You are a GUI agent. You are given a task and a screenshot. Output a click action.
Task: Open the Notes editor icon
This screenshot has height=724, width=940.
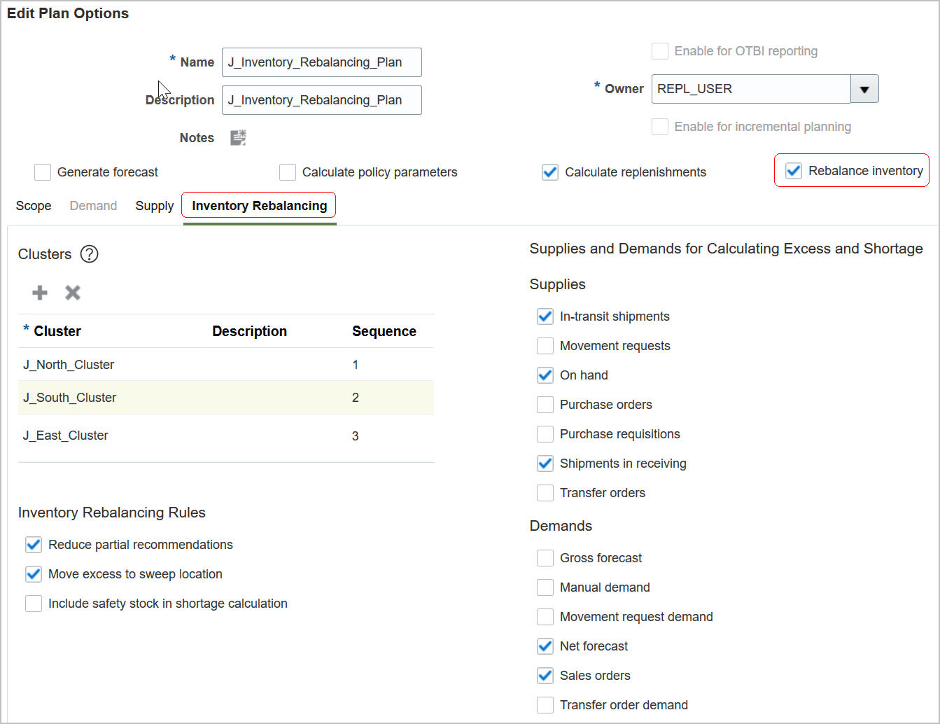pos(238,138)
